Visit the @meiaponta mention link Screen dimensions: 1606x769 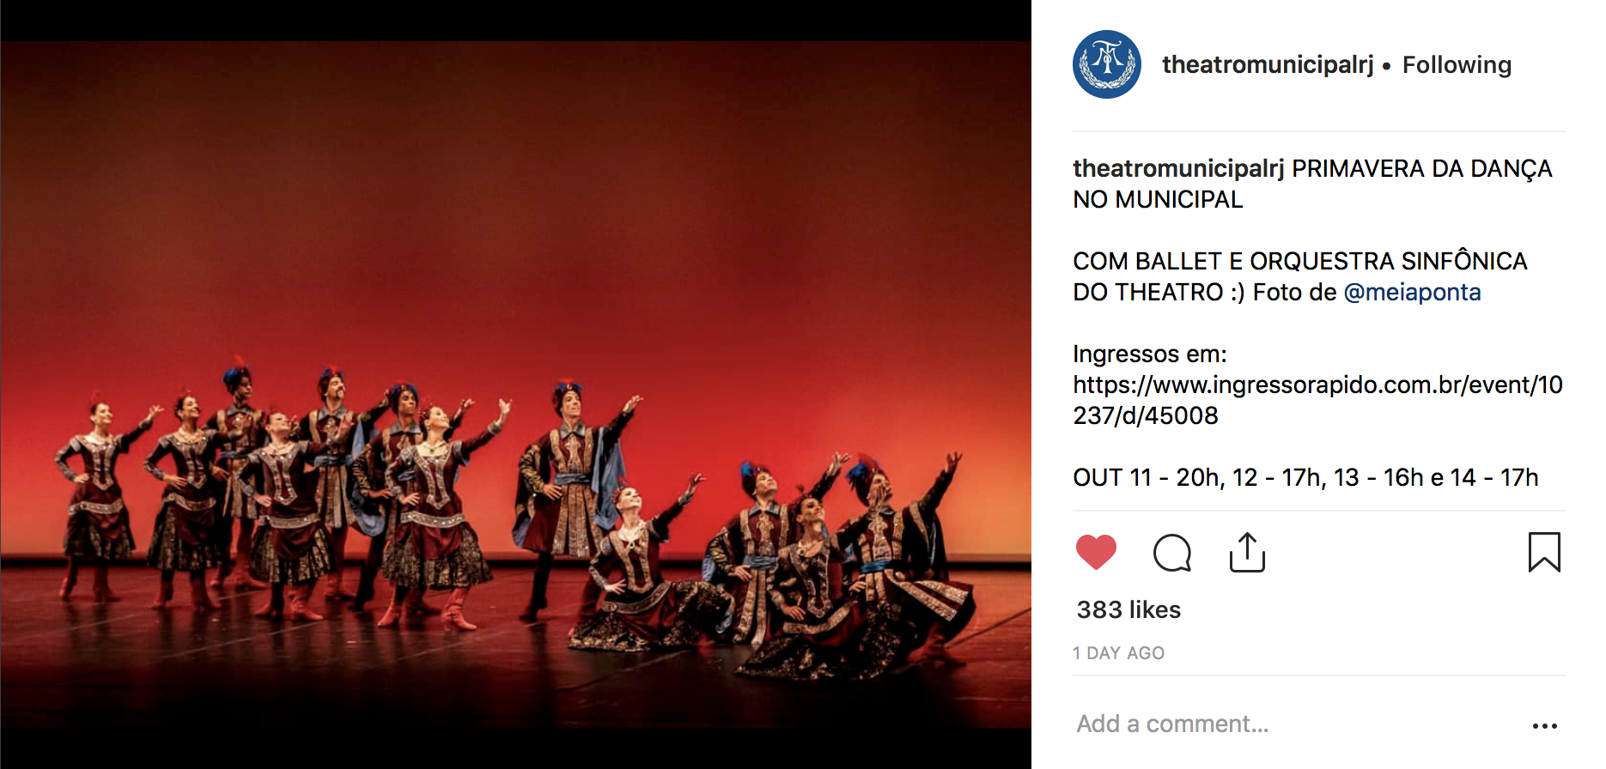point(1412,292)
